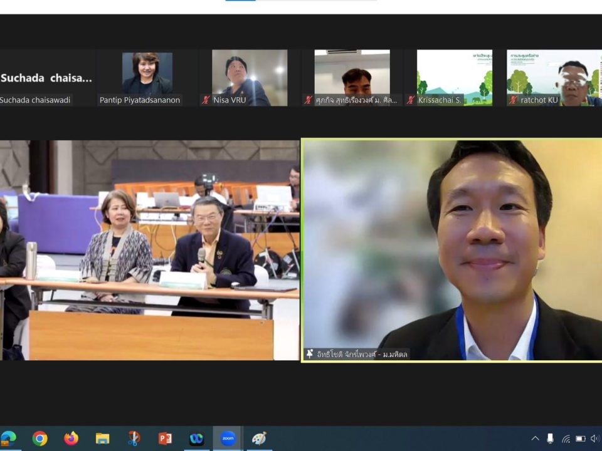Screen dimensions: 602x451
Task: Check the battery status tray icon
Action: click(580, 438)
